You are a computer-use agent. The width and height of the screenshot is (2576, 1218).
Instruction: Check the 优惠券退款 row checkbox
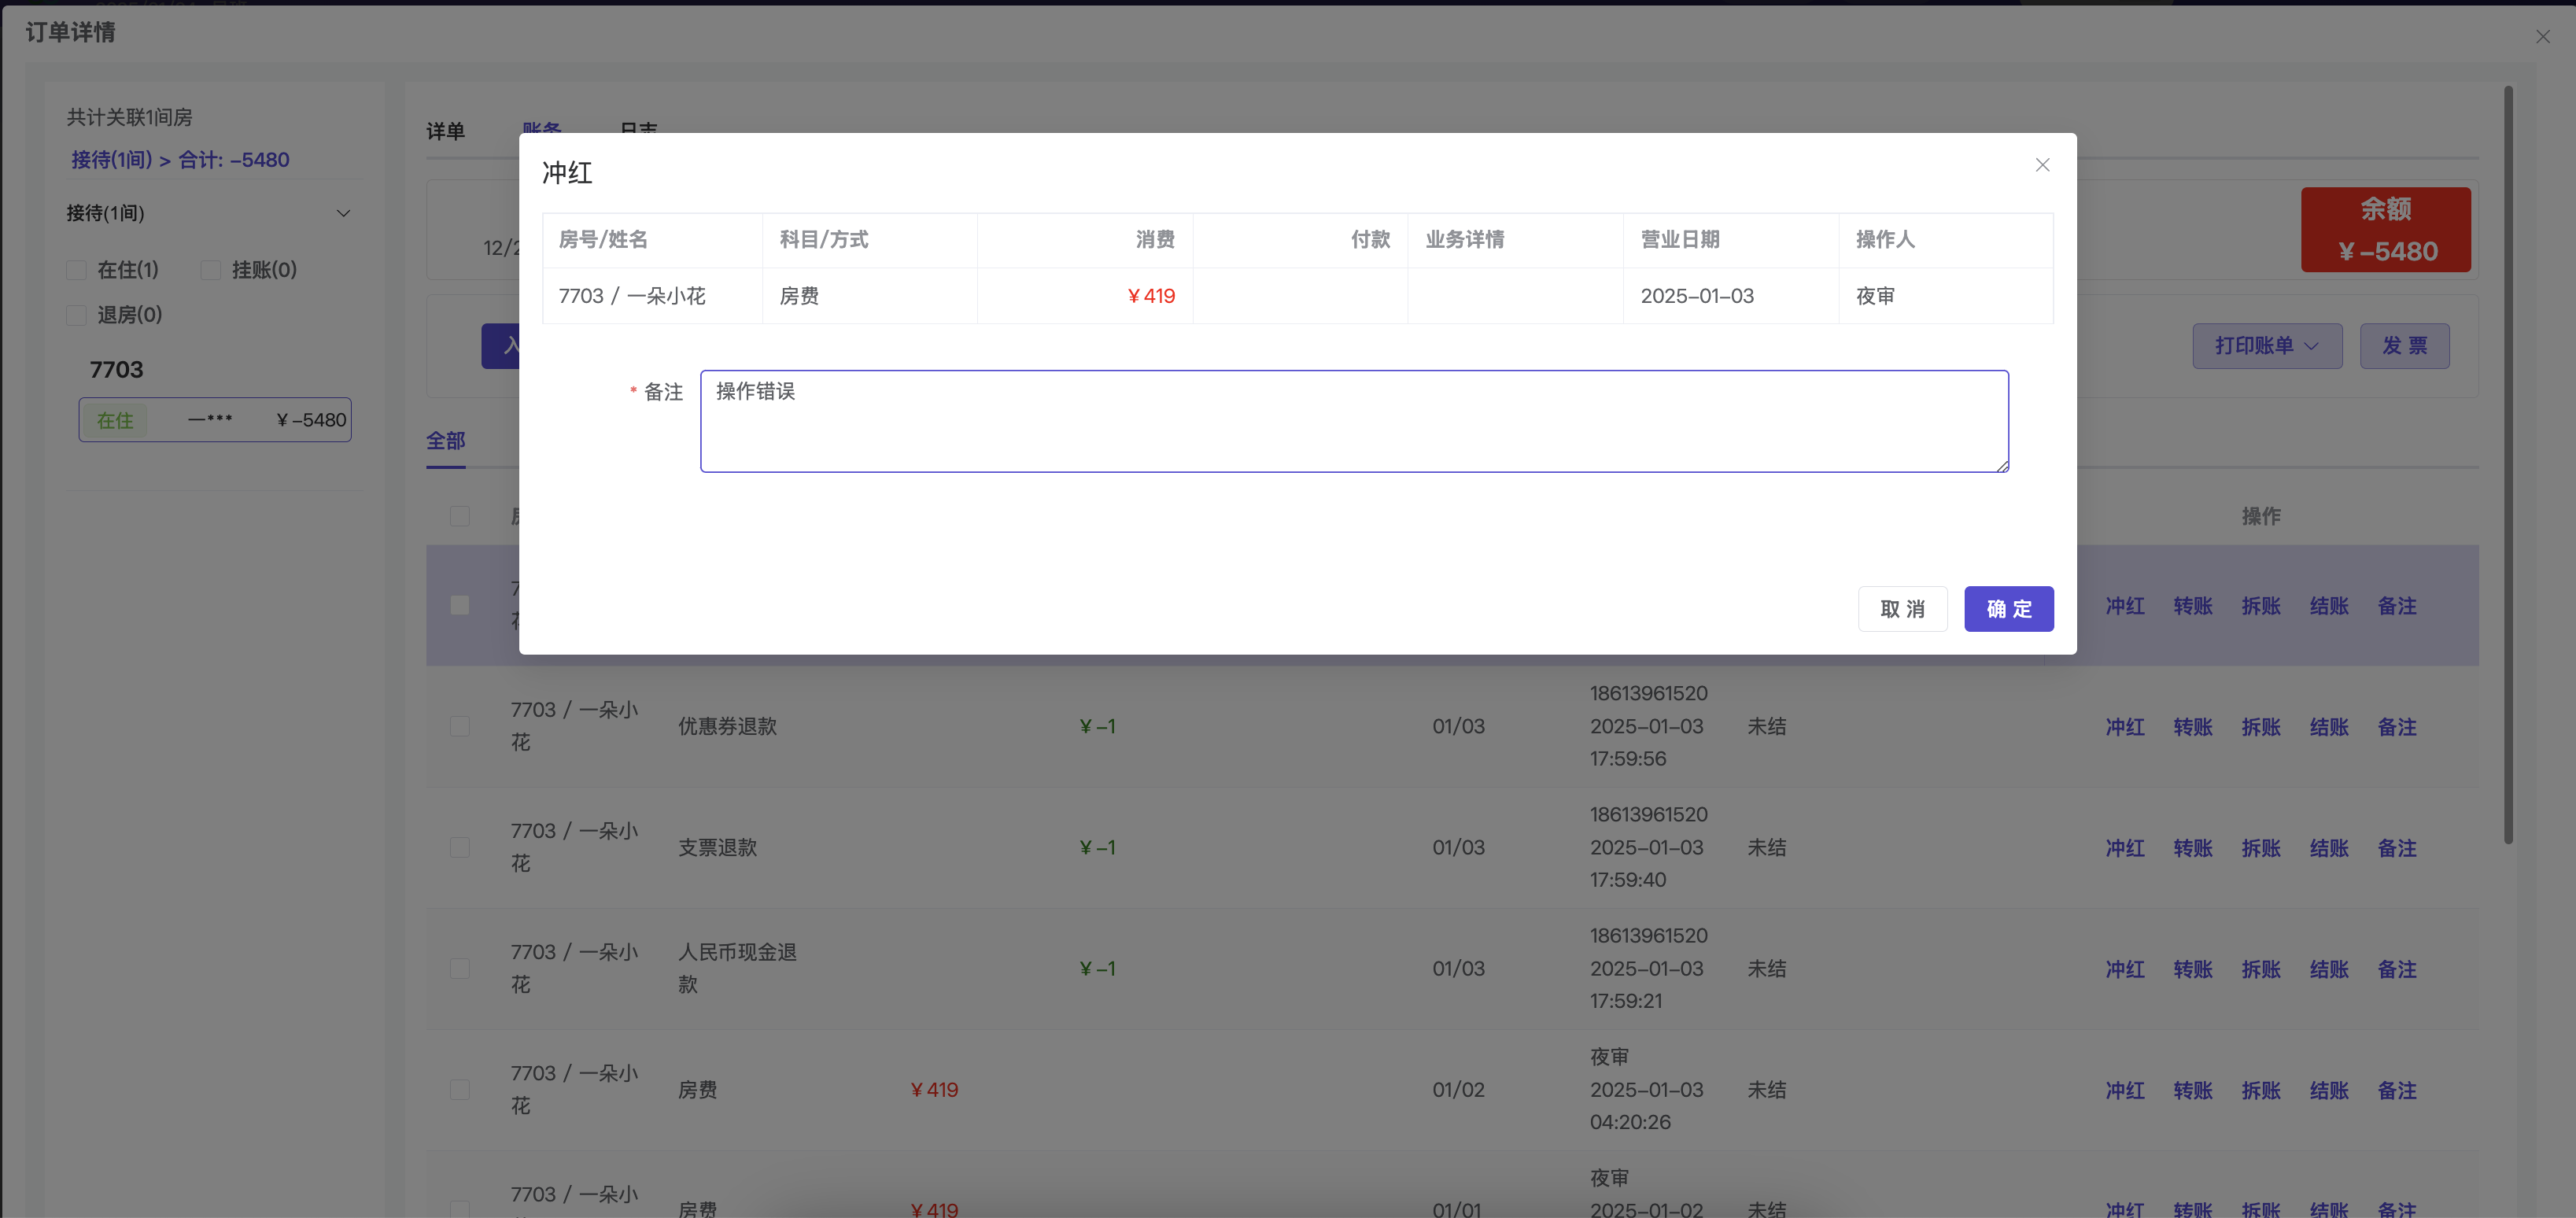coord(460,726)
